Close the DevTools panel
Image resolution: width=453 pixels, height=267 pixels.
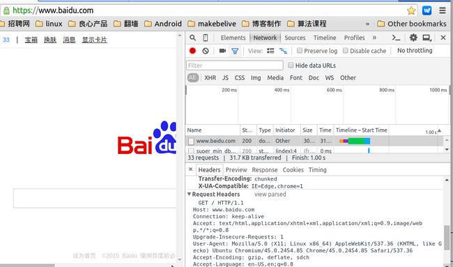443,38
